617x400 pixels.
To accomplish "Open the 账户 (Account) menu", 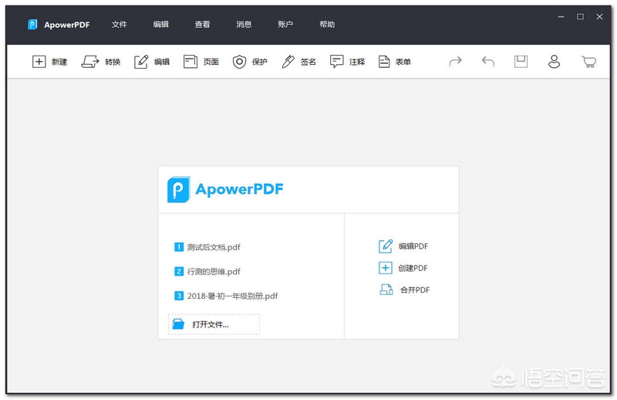I will coord(285,25).
